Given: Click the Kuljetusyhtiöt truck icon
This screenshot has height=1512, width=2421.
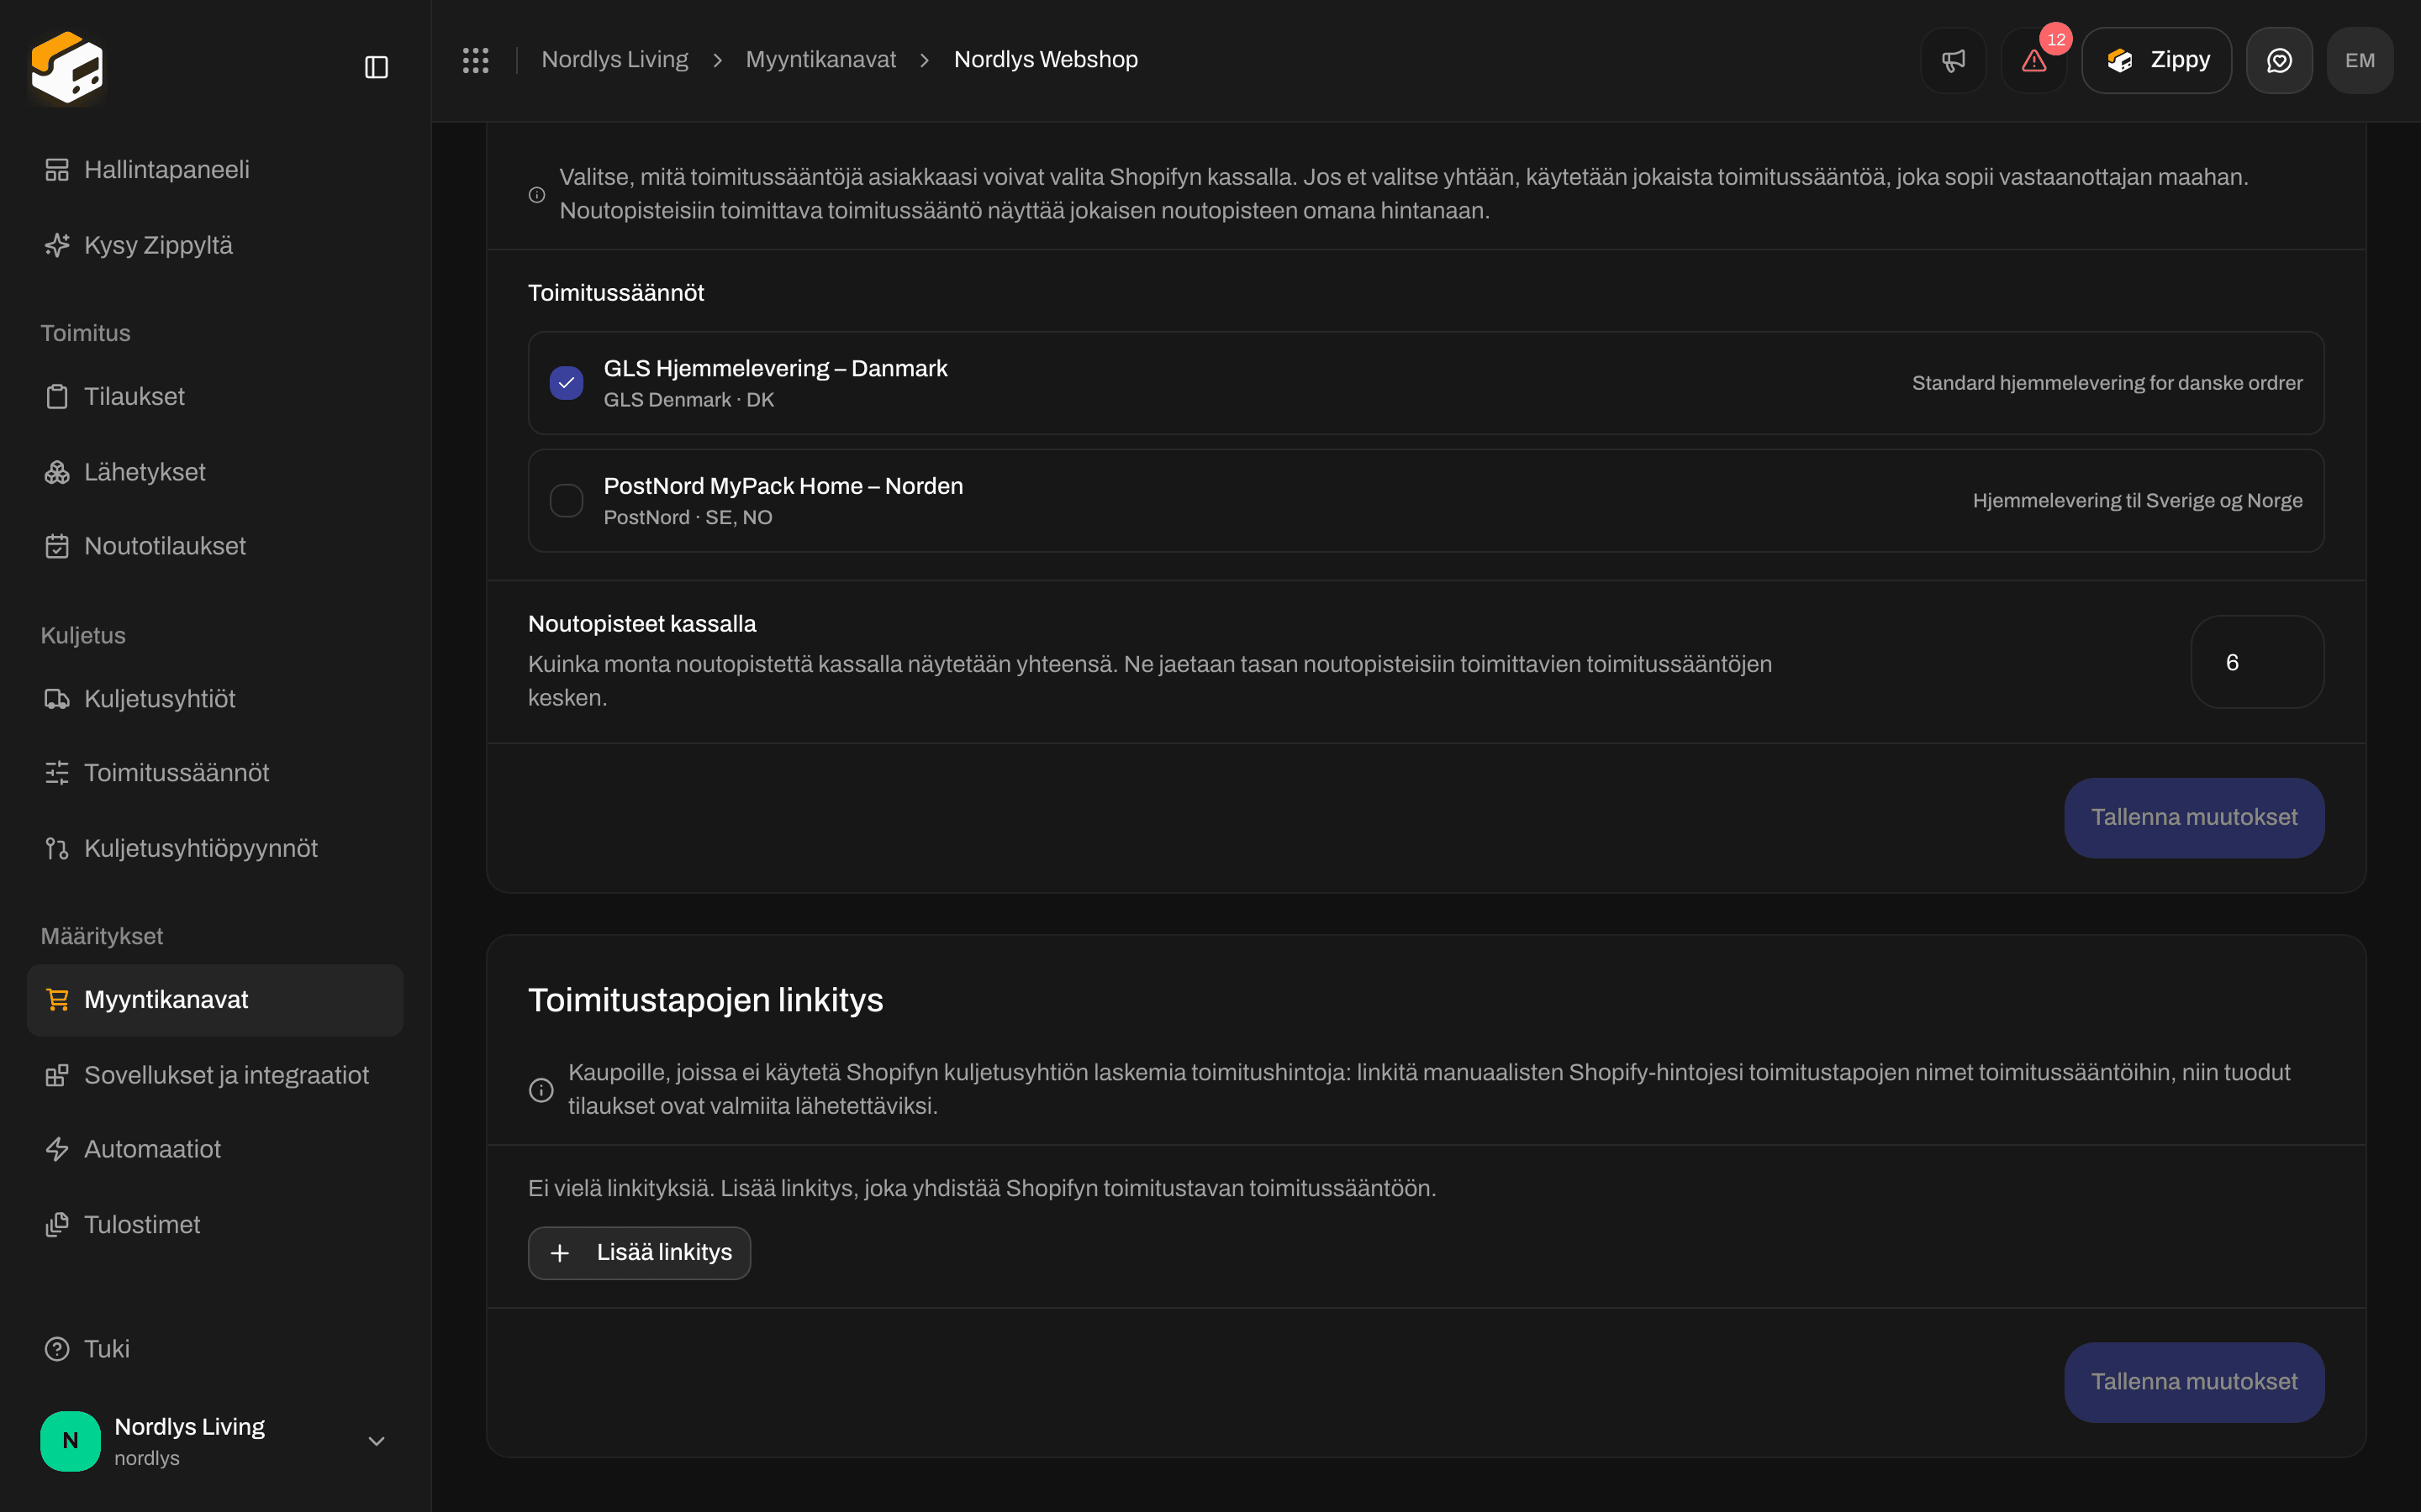Looking at the screenshot, I should 57,699.
